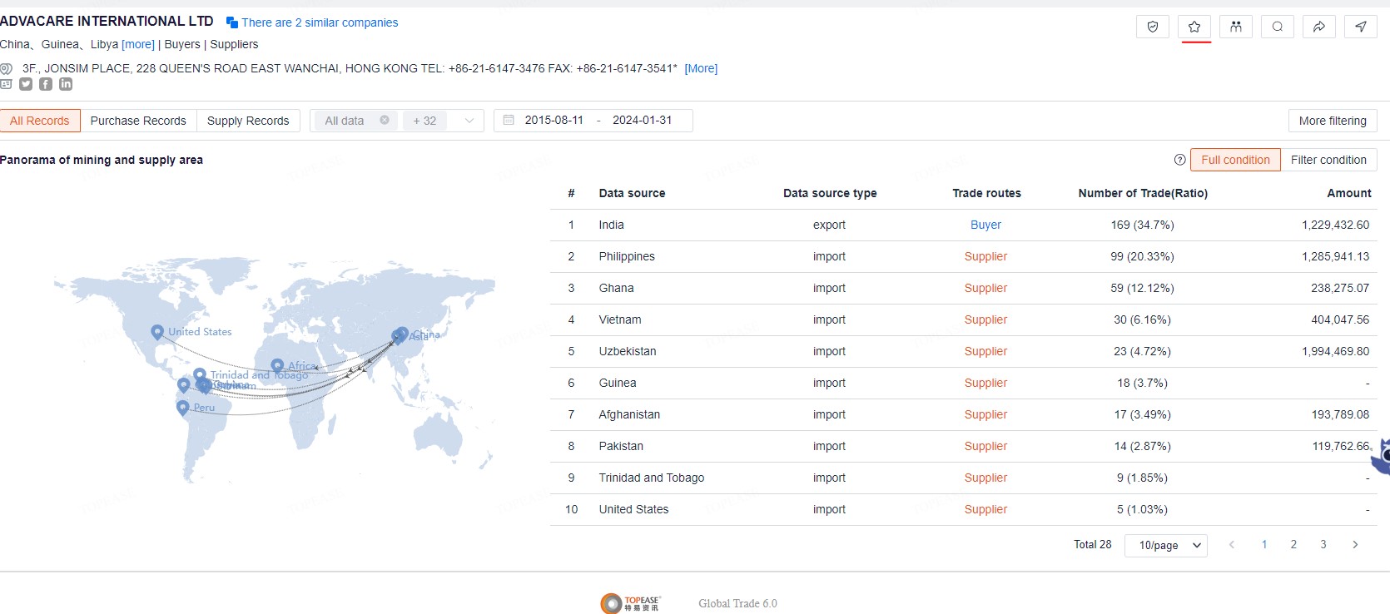Click the owl assistant mascot at edge
Viewport: 1390px width, 614px height.
coord(1382,456)
